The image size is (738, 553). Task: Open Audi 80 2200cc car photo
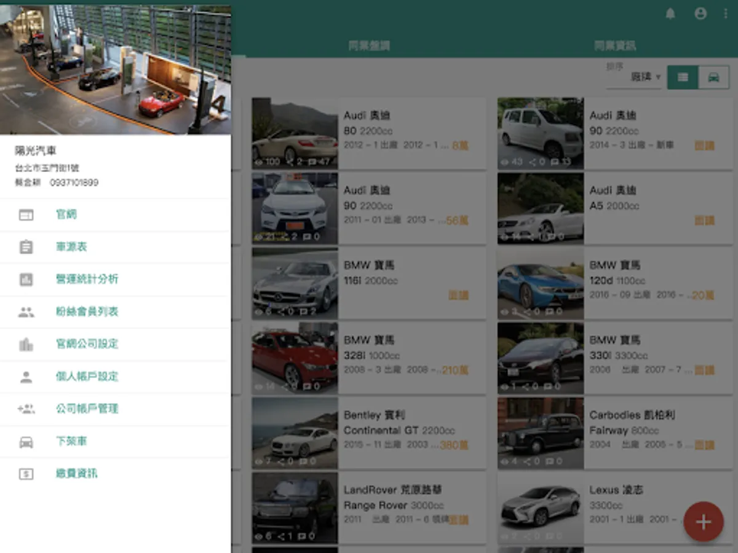click(295, 133)
